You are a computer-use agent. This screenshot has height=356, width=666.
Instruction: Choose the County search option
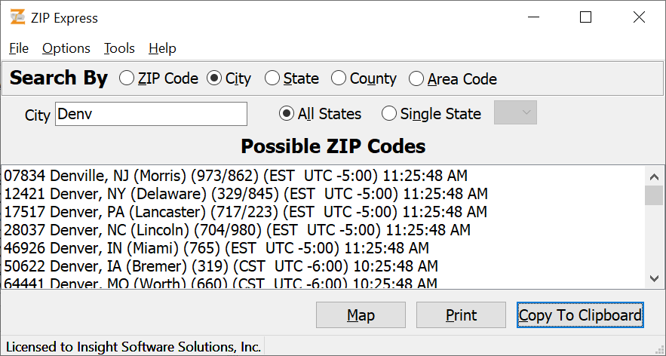click(x=339, y=78)
